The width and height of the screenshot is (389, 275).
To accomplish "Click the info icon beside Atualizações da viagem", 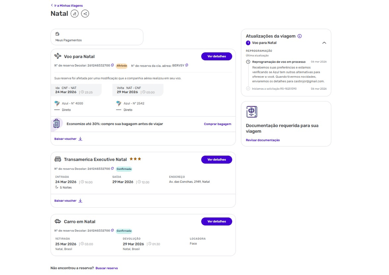I will 300,36.
